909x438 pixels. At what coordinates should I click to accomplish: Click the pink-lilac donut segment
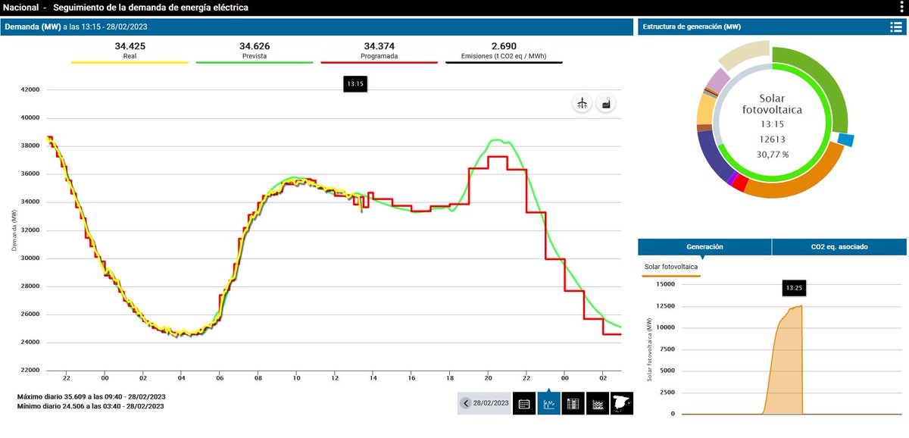pyautogui.click(x=717, y=80)
